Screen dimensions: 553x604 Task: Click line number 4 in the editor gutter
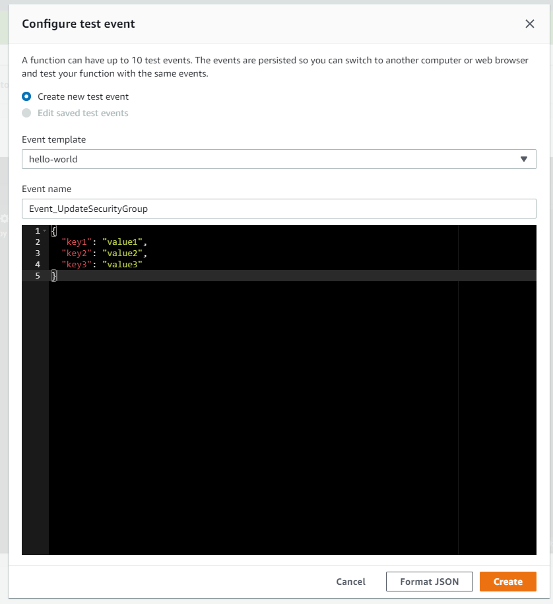(x=38, y=265)
